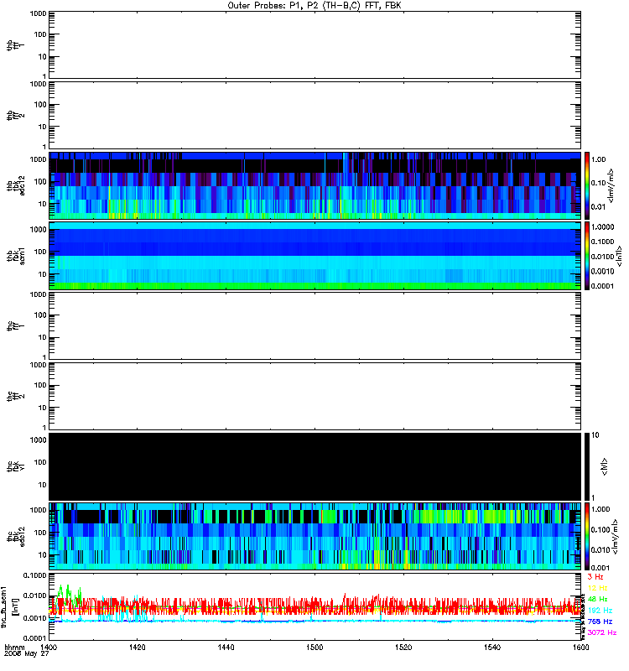Click the "48 Hz" green legend label

598,599
